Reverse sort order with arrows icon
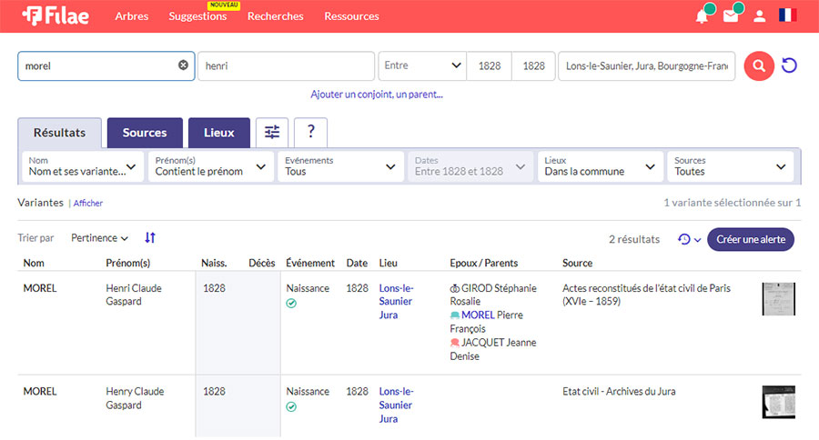Screen dimensions: 819x440 point(150,238)
